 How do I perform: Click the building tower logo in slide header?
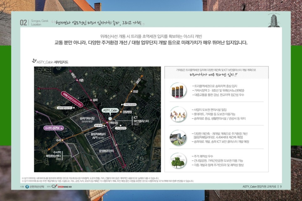(x=274, y=20)
